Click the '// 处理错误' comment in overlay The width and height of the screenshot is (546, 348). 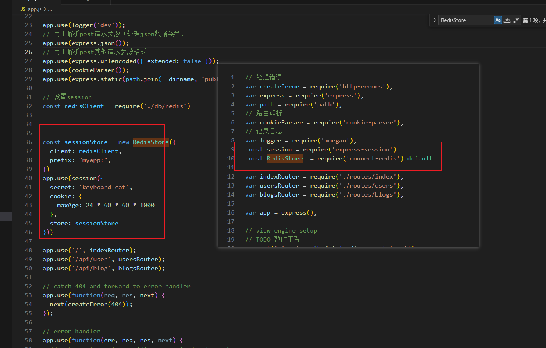(x=264, y=77)
